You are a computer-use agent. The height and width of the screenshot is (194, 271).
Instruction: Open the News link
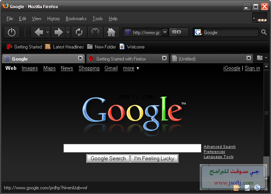pyautogui.click(x=67, y=68)
